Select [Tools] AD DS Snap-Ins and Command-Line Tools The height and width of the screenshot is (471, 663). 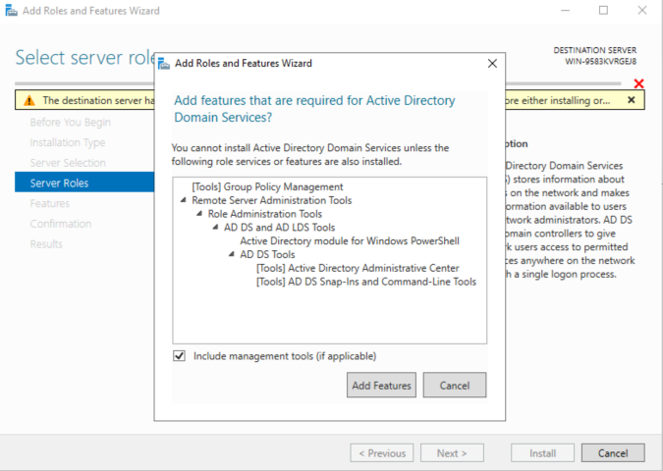coord(366,282)
